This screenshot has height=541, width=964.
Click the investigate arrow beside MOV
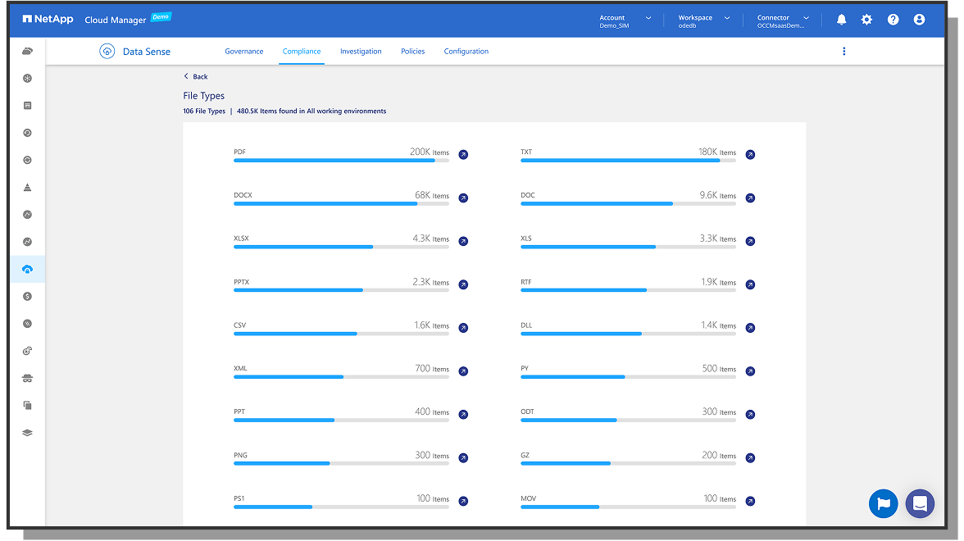click(x=750, y=500)
